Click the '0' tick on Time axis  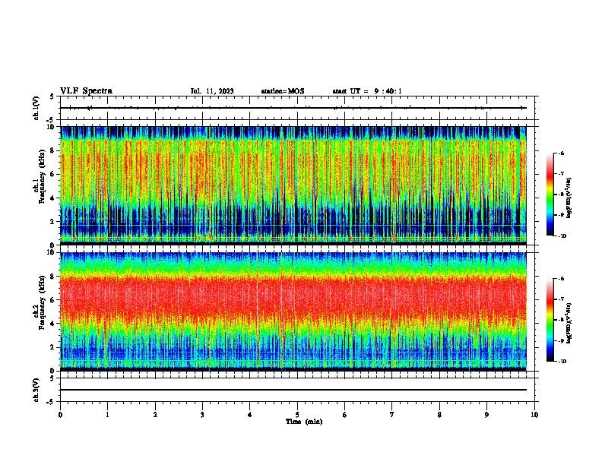(x=60, y=415)
